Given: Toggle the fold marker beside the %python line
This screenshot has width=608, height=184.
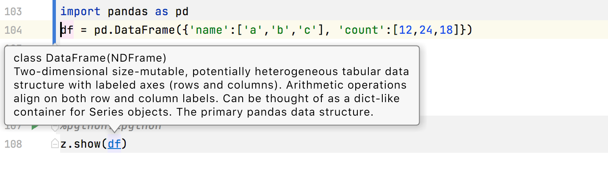Looking at the screenshot, I should pos(54,126).
